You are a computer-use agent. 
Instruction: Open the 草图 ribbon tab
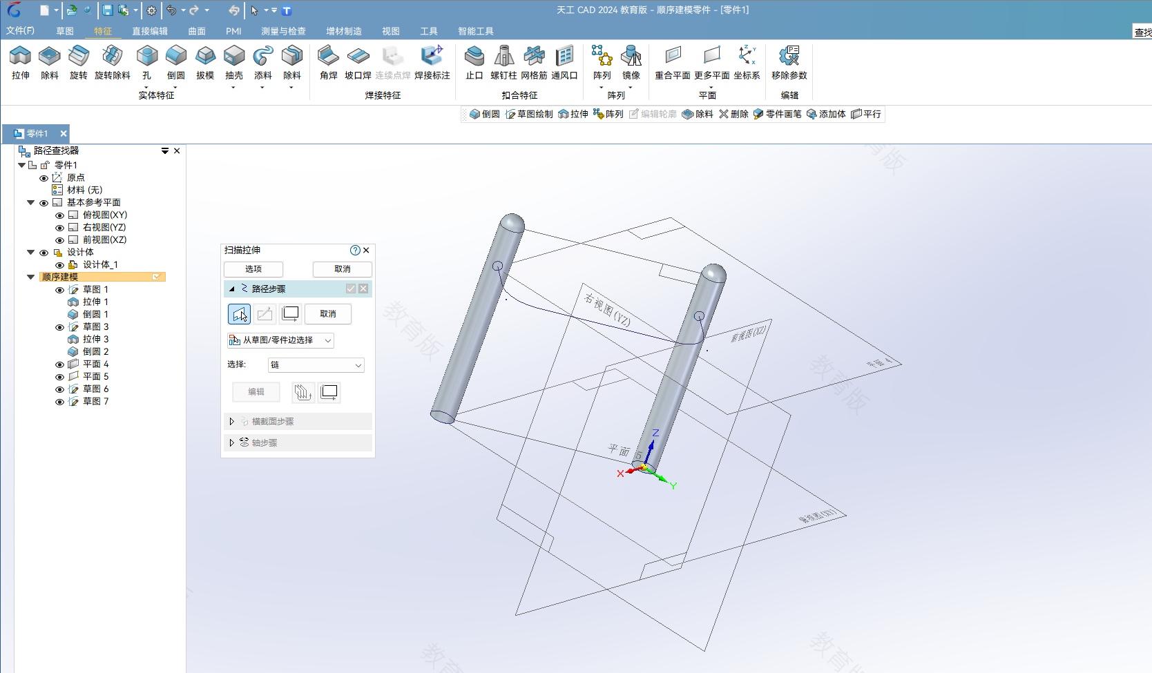point(65,31)
